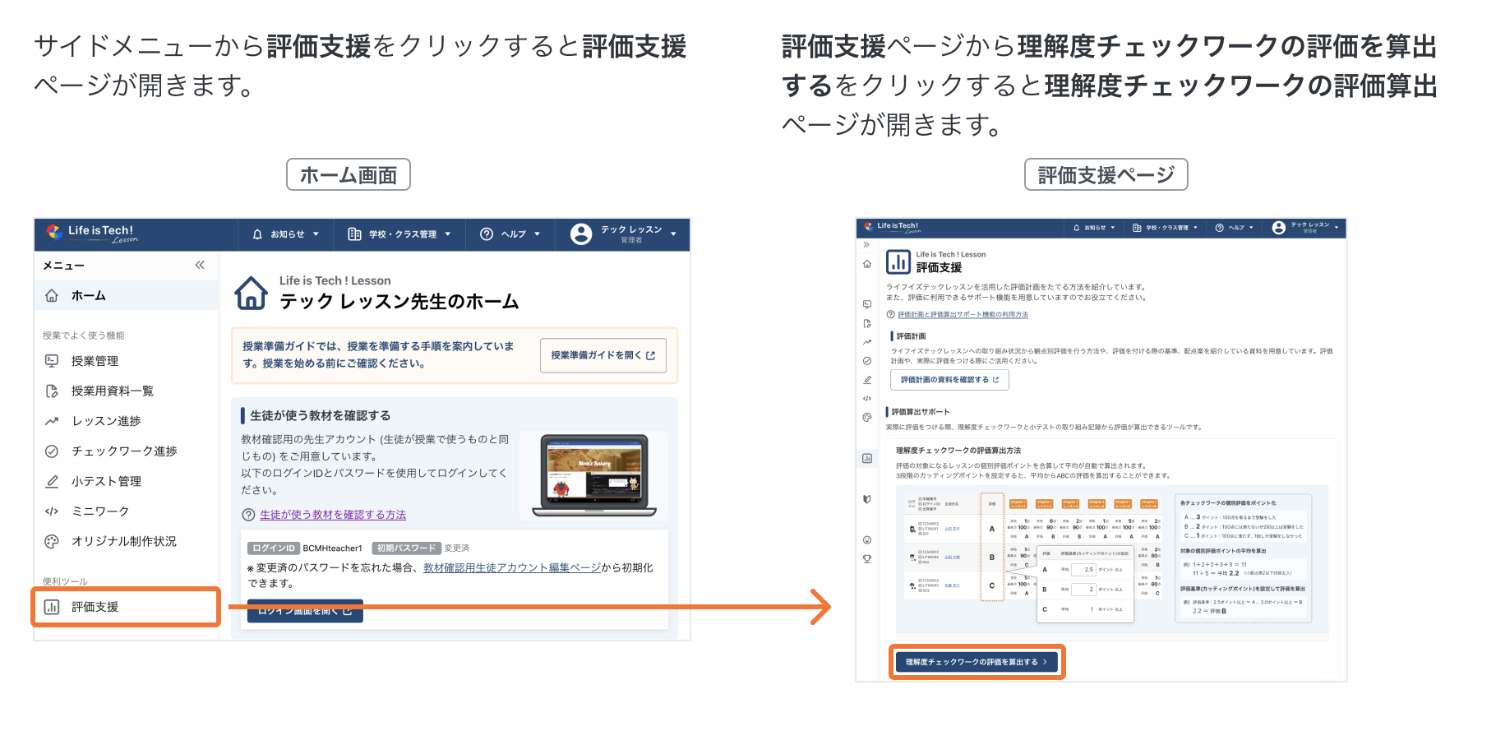This screenshot has height=745, width=1496.
Task: Select 授業用資料一覧 text in the menu
Action: coord(113,391)
